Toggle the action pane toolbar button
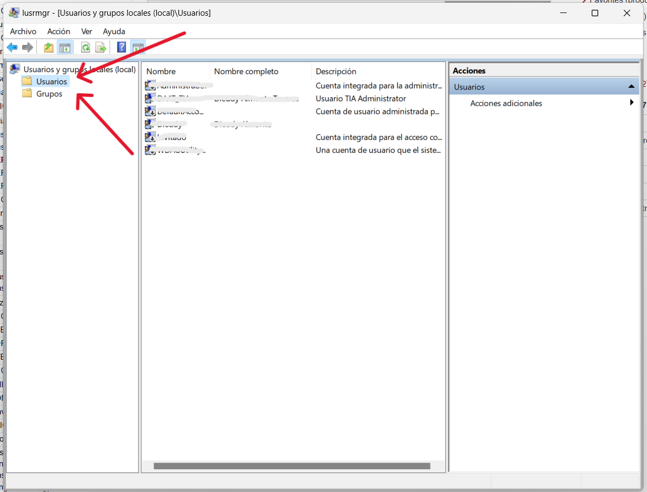The width and height of the screenshot is (647, 492). (138, 48)
